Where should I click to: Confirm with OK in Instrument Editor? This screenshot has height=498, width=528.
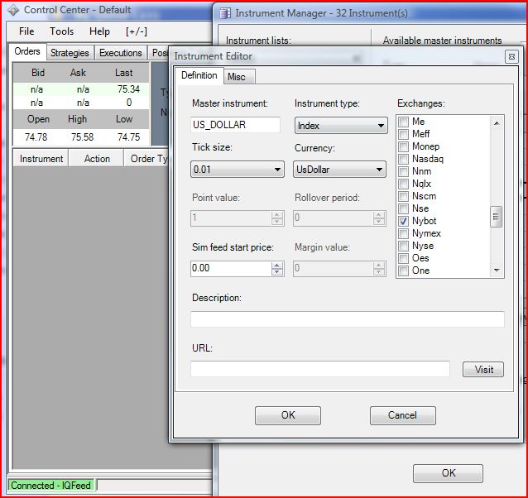pyautogui.click(x=288, y=415)
